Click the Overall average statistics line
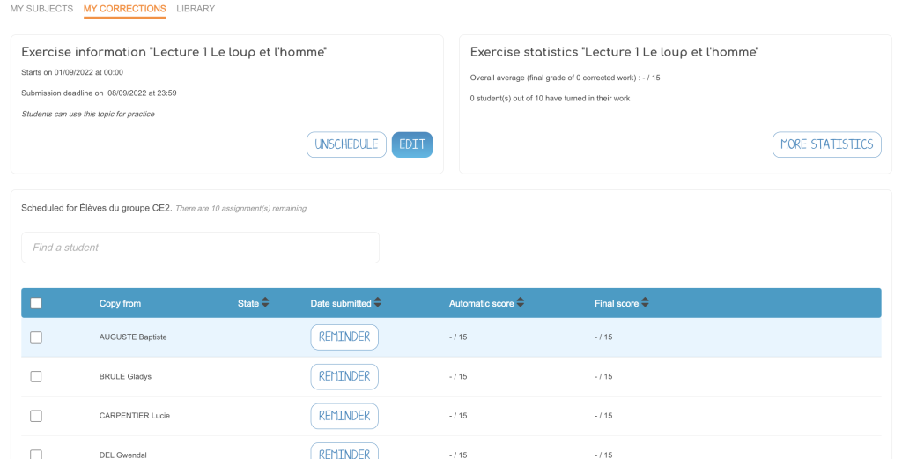 click(565, 78)
